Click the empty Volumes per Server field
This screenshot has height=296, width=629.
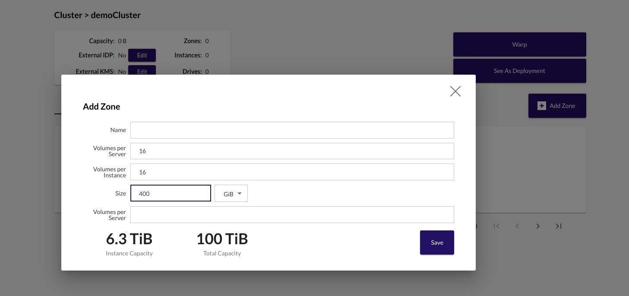point(292,214)
